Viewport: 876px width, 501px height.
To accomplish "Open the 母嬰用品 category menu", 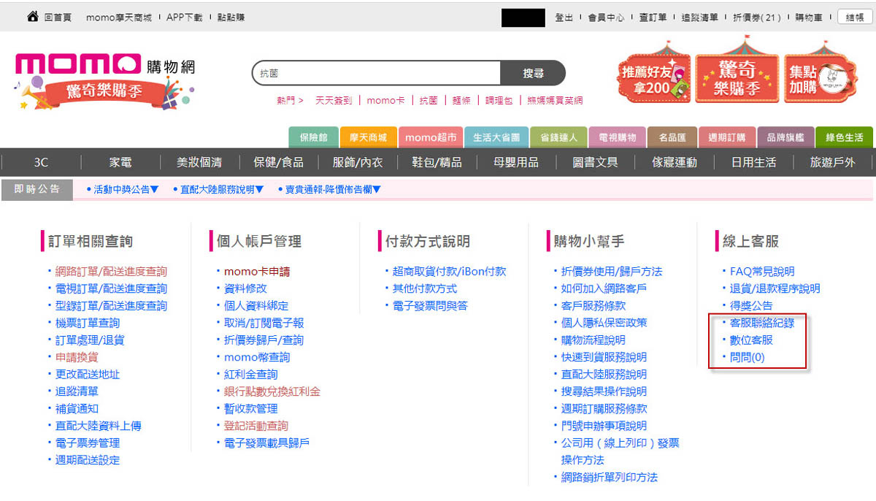I will click(516, 162).
